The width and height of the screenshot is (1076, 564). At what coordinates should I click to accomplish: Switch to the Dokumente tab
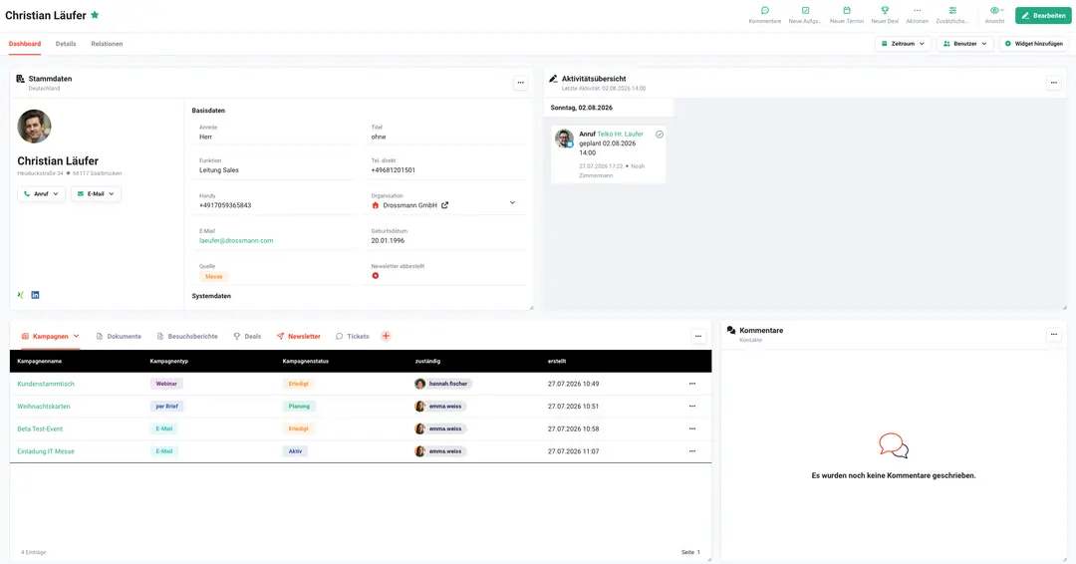(119, 336)
